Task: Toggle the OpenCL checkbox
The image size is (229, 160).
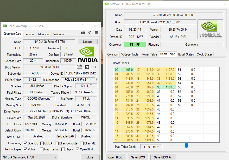Action: [25, 143]
